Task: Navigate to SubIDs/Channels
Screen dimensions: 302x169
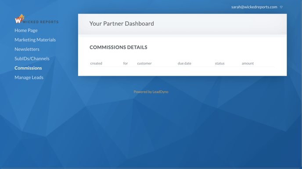Action: click(32, 59)
